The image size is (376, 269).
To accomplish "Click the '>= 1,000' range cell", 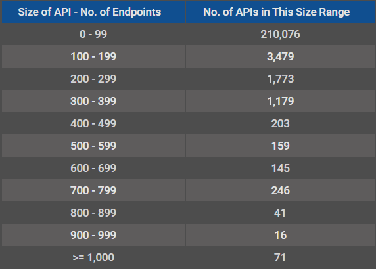I will coord(93,257).
